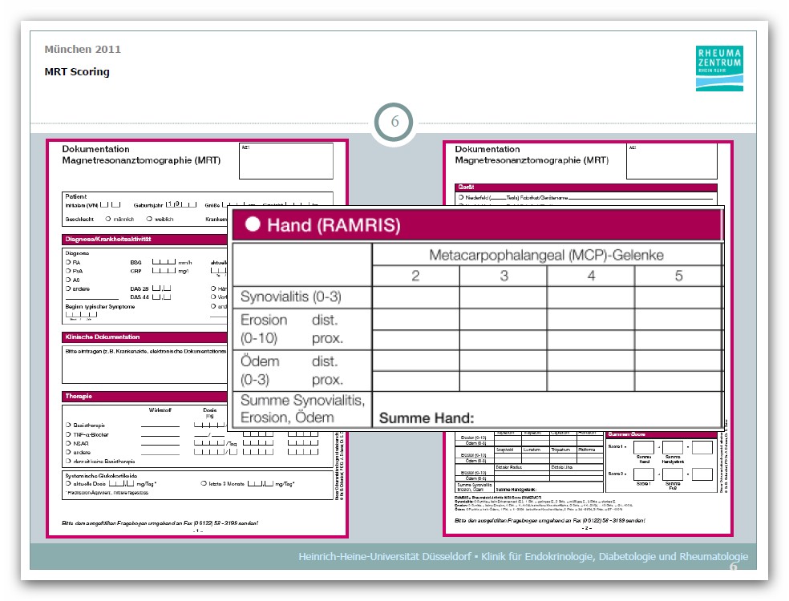Click the Synovialitis cell for MCP 3
The height and width of the screenshot is (601, 789).
504,297
